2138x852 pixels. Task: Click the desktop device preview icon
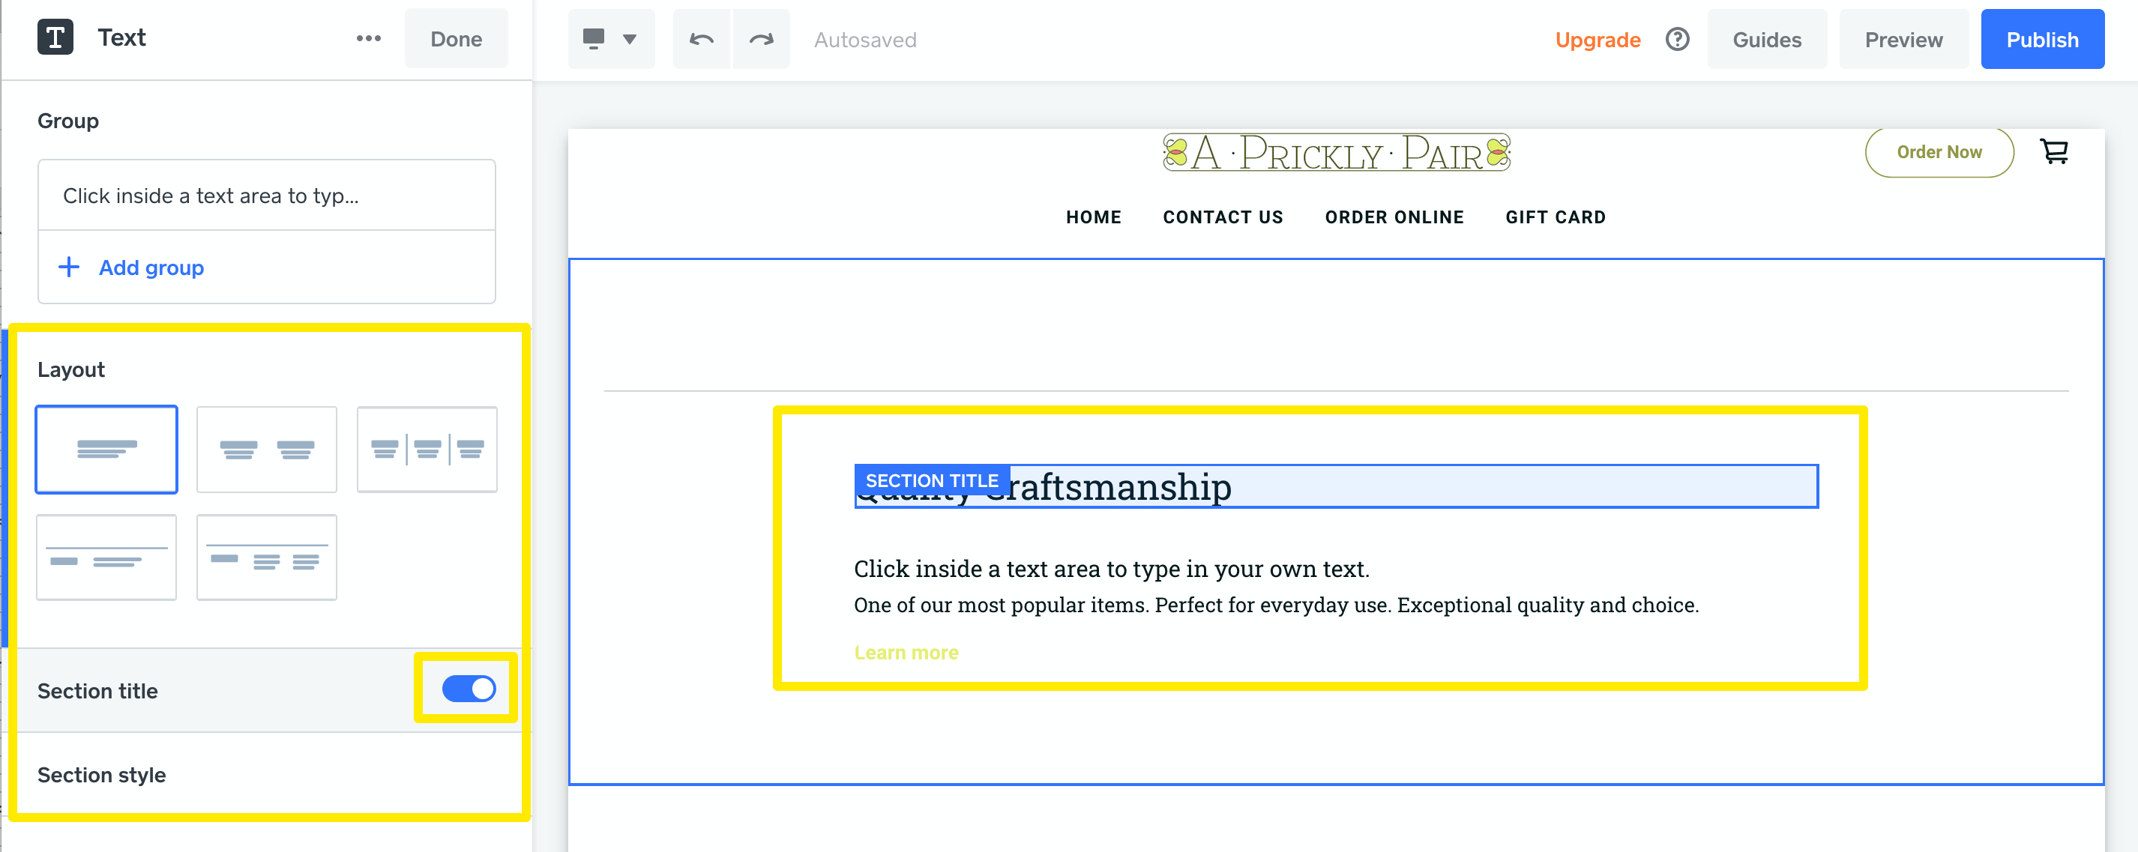click(x=592, y=38)
